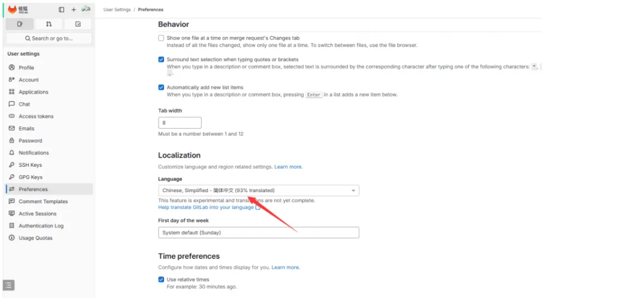Open First day of the week dropdown
644x298 pixels.
pyautogui.click(x=258, y=232)
